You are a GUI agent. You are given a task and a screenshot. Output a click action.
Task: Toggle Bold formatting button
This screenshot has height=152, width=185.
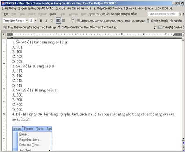(41, 21)
